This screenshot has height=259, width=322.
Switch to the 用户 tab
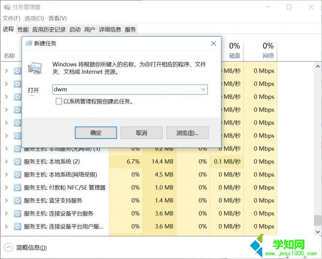coord(89,30)
